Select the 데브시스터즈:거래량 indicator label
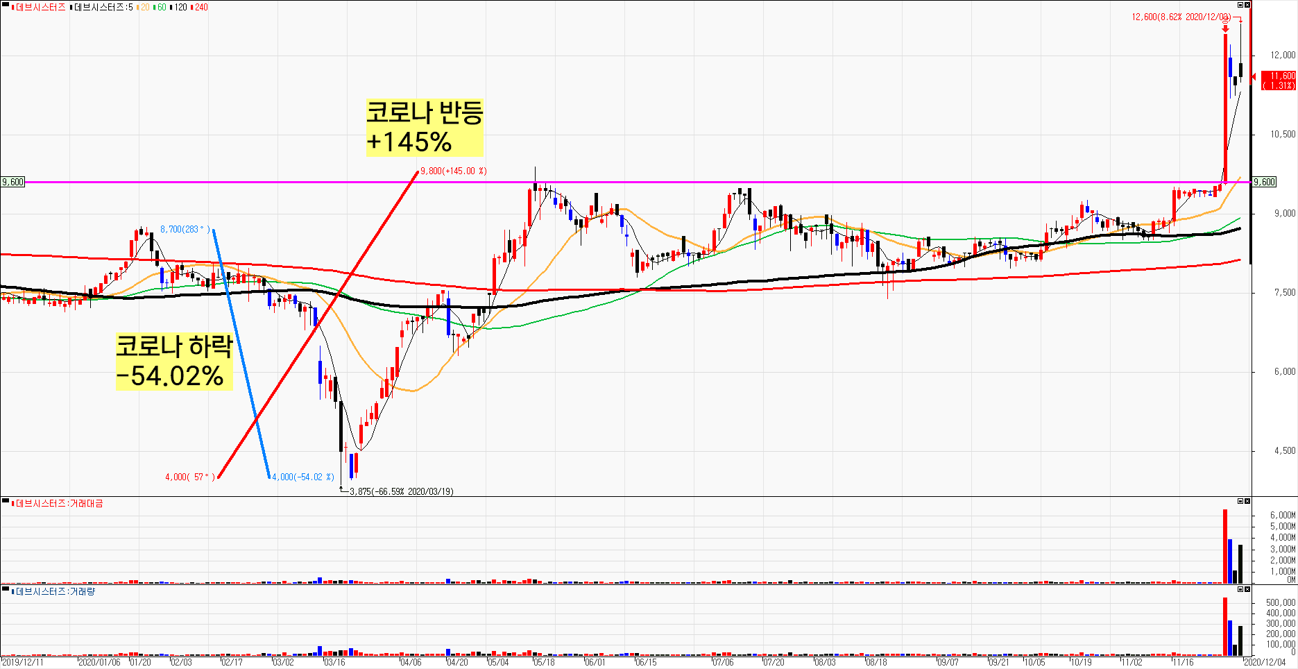This screenshot has height=669, width=1298. pyautogui.click(x=54, y=591)
